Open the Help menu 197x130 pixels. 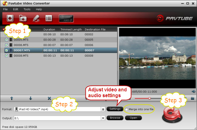tap(39, 9)
